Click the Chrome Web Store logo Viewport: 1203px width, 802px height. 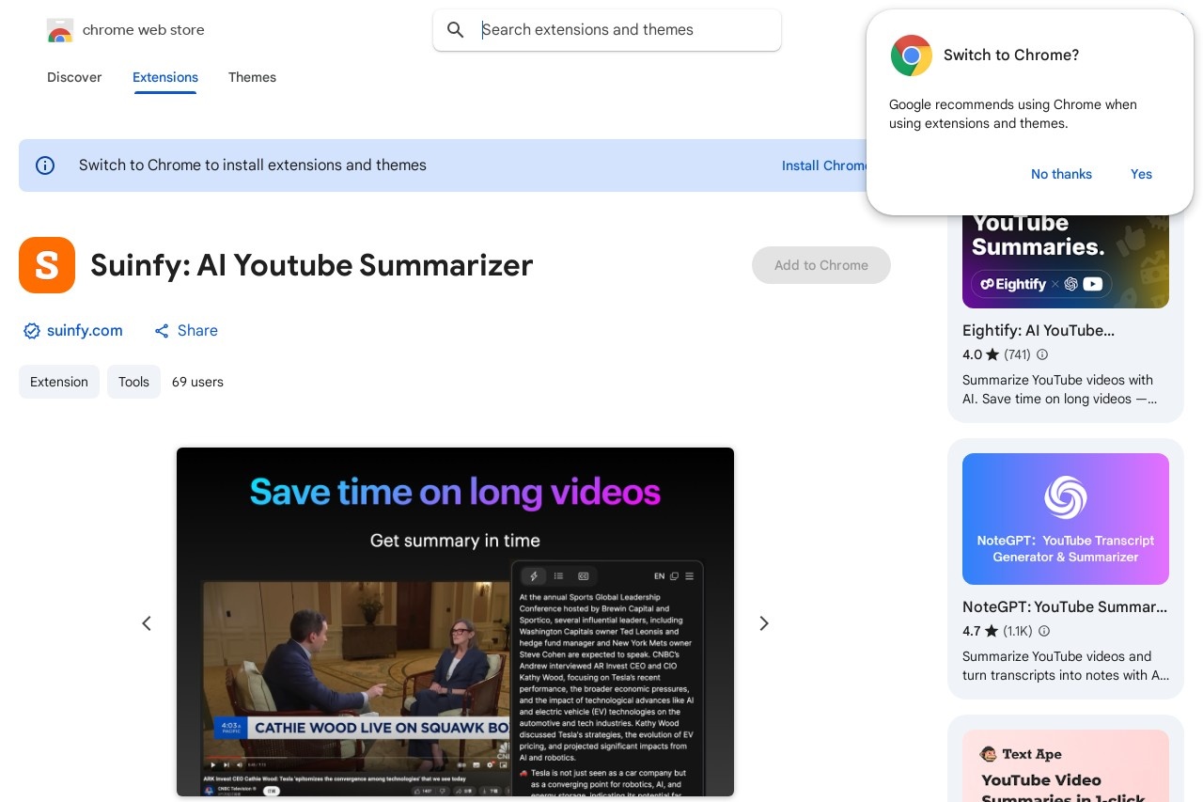[x=60, y=30]
